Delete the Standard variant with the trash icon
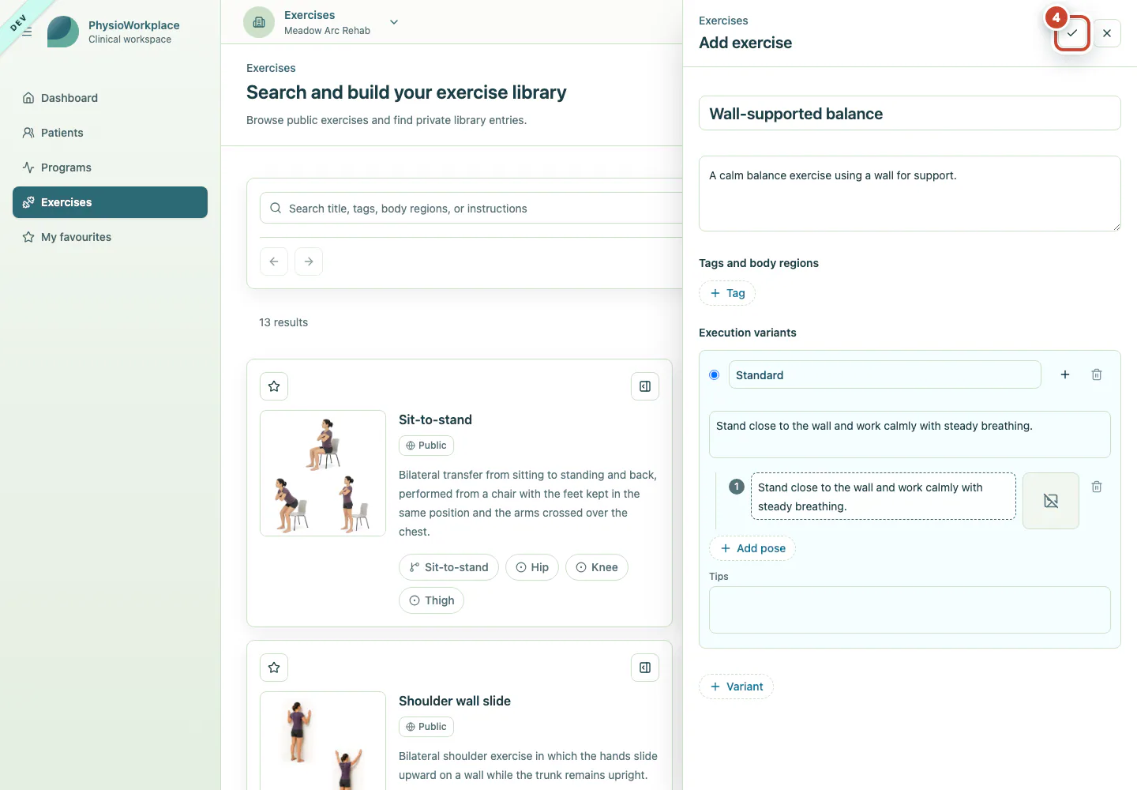The height and width of the screenshot is (790, 1137). coord(1097,374)
